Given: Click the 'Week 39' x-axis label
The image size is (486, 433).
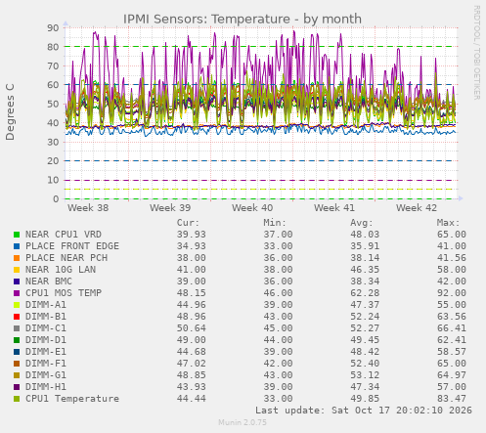Looking at the screenshot, I should pos(170,208).
